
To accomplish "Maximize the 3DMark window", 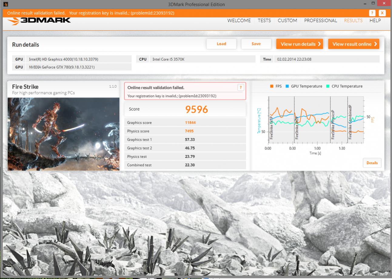I will pos(373,4).
